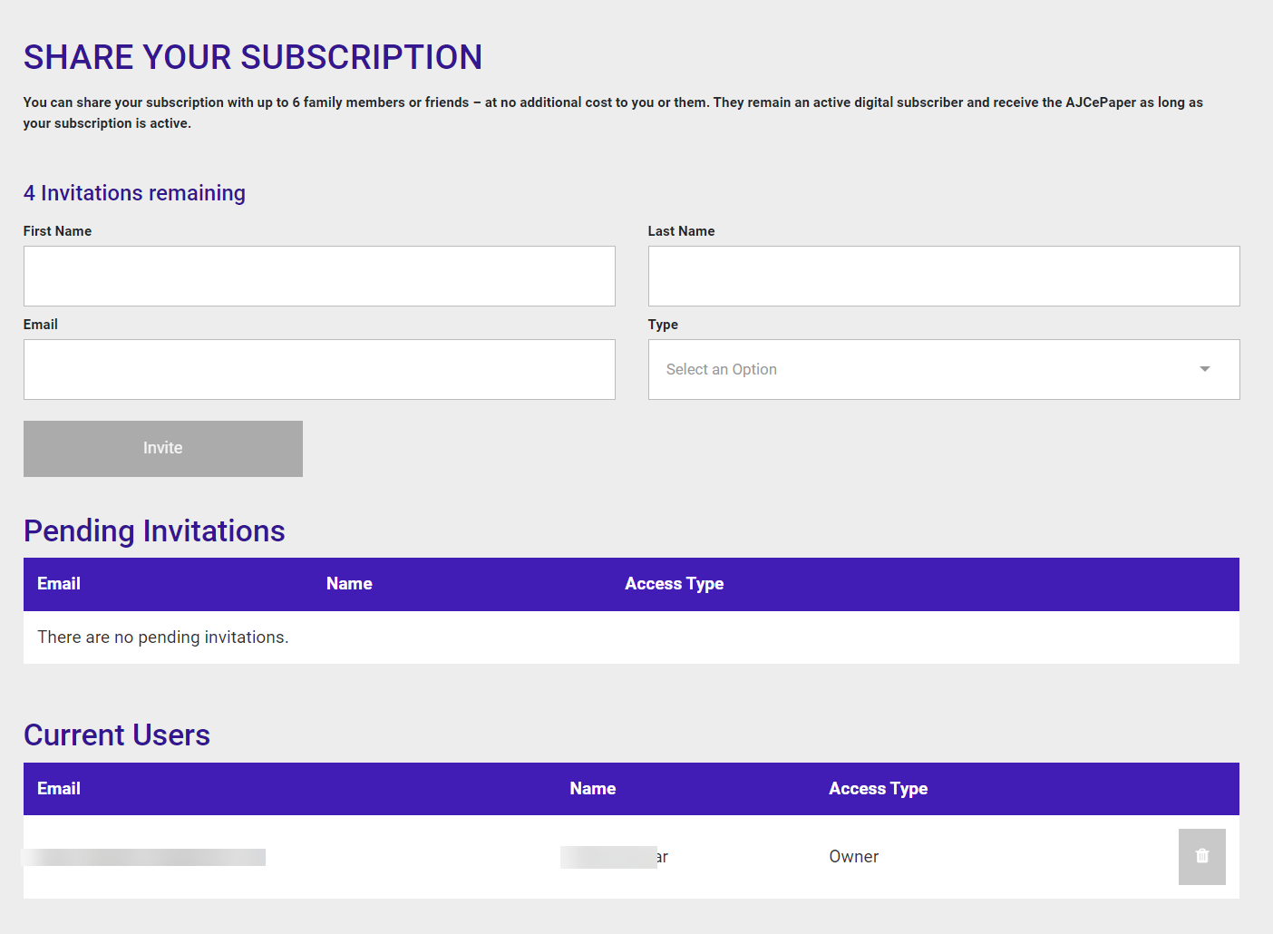
Task: Expand the Type dropdown arrow
Action: [1204, 369]
